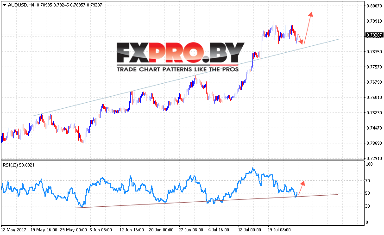Click the 0.76010 price axis label

click(x=374, y=97)
